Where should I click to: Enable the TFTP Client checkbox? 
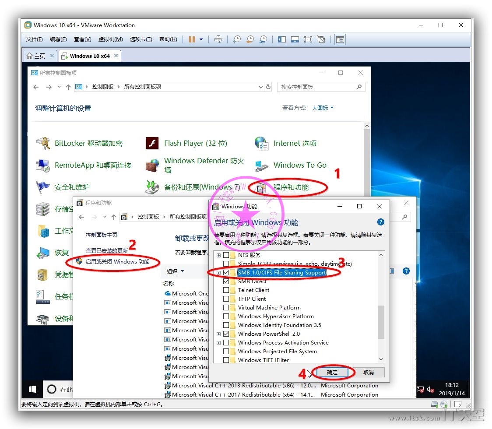coord(226,299)
